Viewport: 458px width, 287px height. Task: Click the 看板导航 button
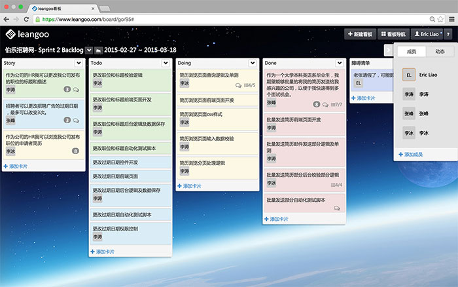tap(393, 34)
